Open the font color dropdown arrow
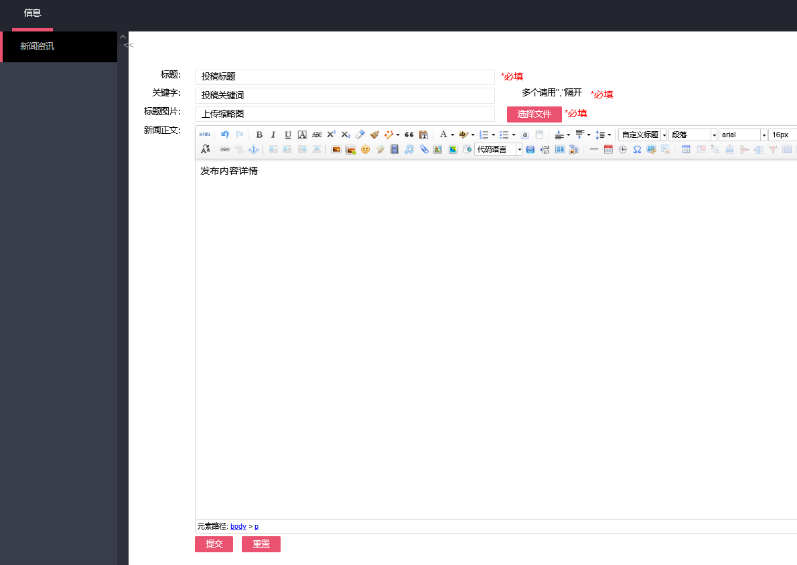797x565 pixels. [452, 135]
